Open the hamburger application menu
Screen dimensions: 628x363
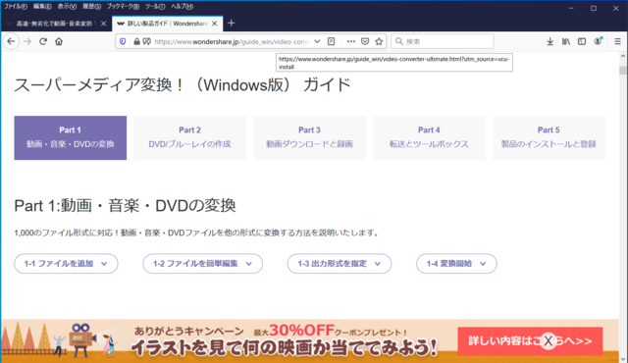click(x=617, y=41)
